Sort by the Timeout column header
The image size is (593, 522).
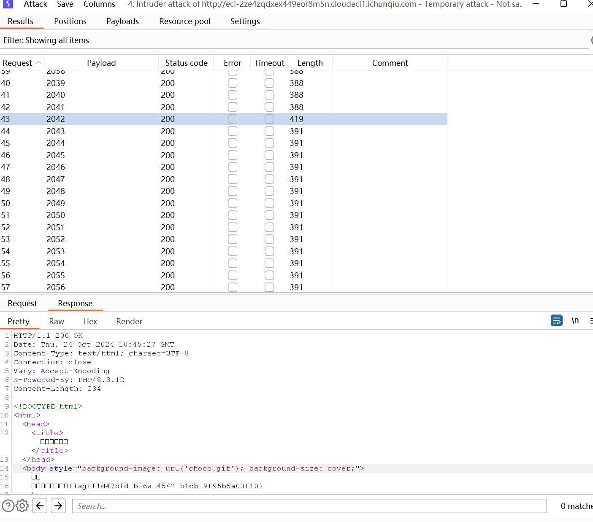click(x=269, y=63)
